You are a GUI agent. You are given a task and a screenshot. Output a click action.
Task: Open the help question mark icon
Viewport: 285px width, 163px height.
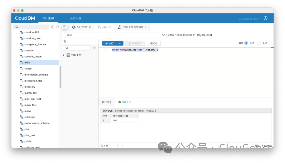coord(265,18)
